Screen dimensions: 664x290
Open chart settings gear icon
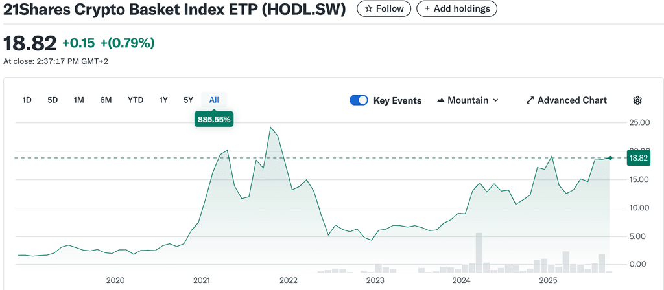pyautogui.click(x=637, y=100)
